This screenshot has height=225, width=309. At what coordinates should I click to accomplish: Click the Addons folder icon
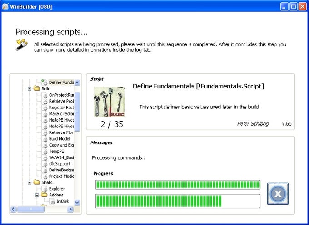pos(45,195)
